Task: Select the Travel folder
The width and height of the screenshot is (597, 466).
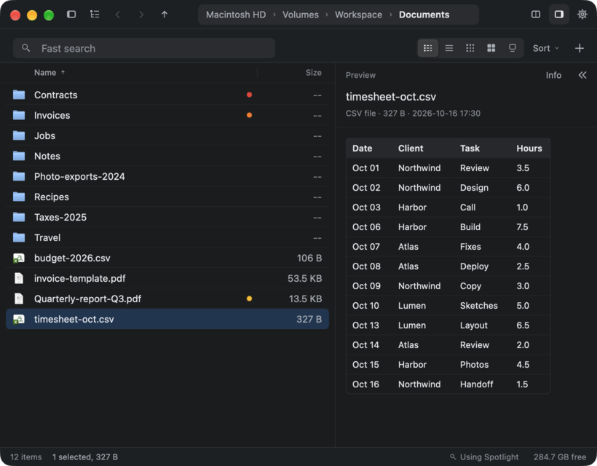Action: (167, 237)
